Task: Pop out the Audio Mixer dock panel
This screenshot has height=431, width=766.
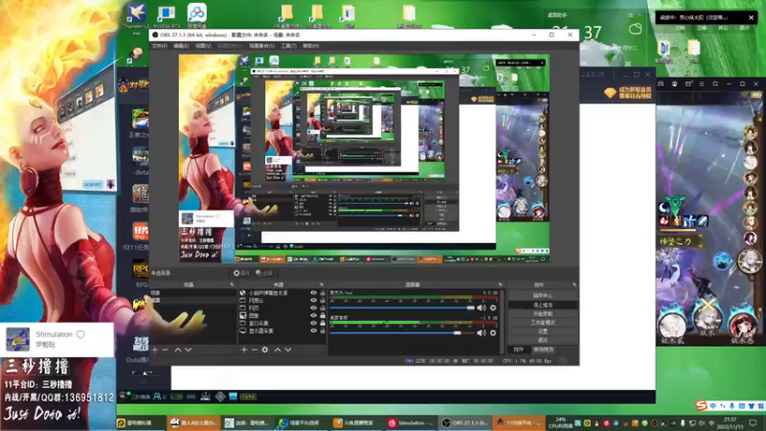Action: click(500, 284)
